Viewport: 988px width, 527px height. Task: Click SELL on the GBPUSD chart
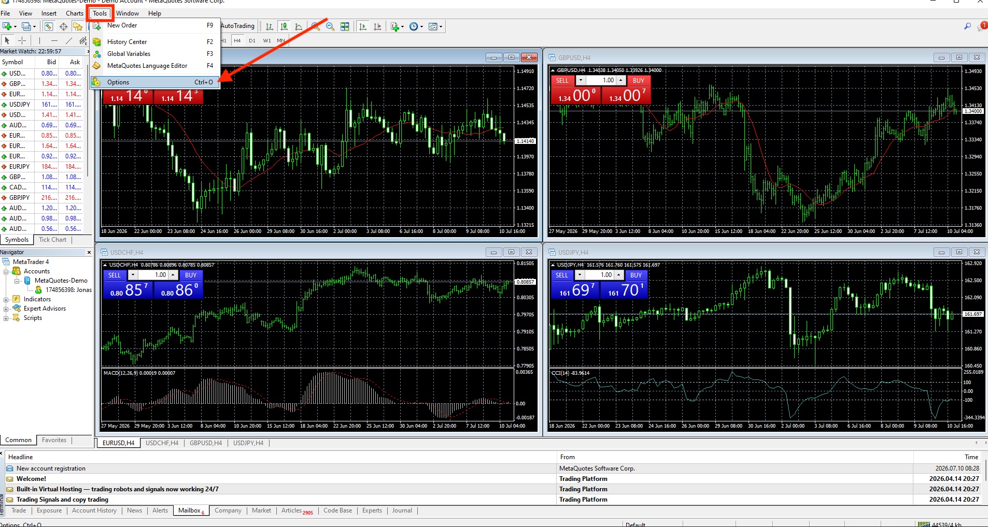(562, 81)
